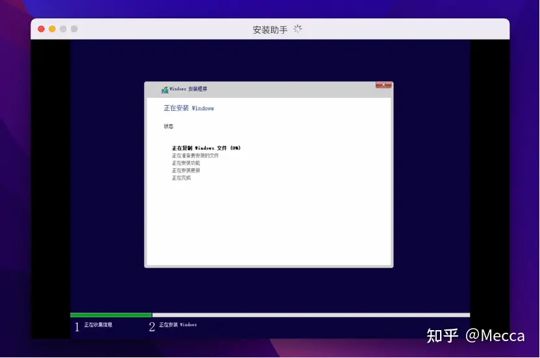Click the 状态 label

(x=168, y=126)
